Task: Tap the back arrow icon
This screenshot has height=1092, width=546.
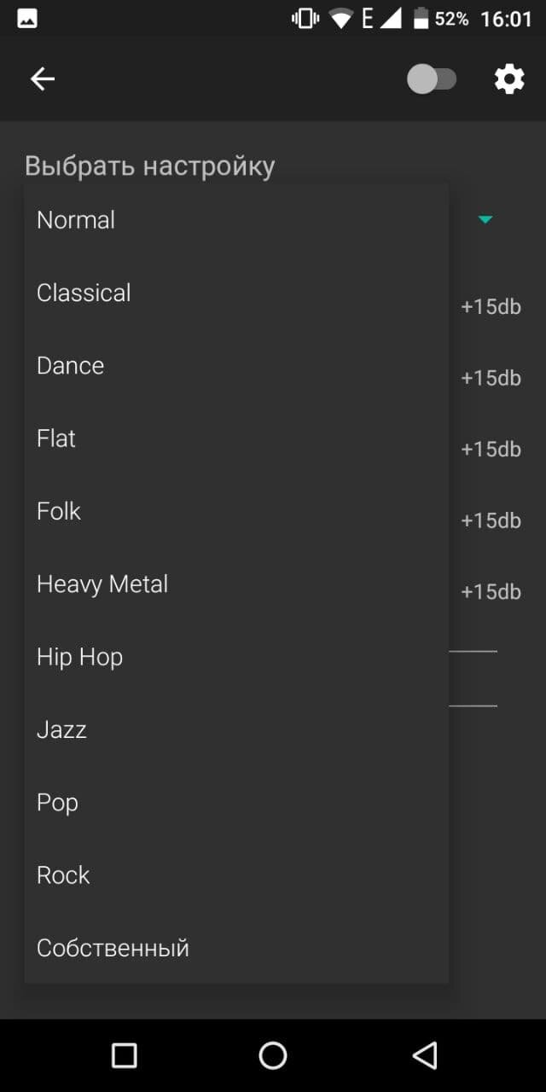Action: pyautogui.click(x=43, y=79)
